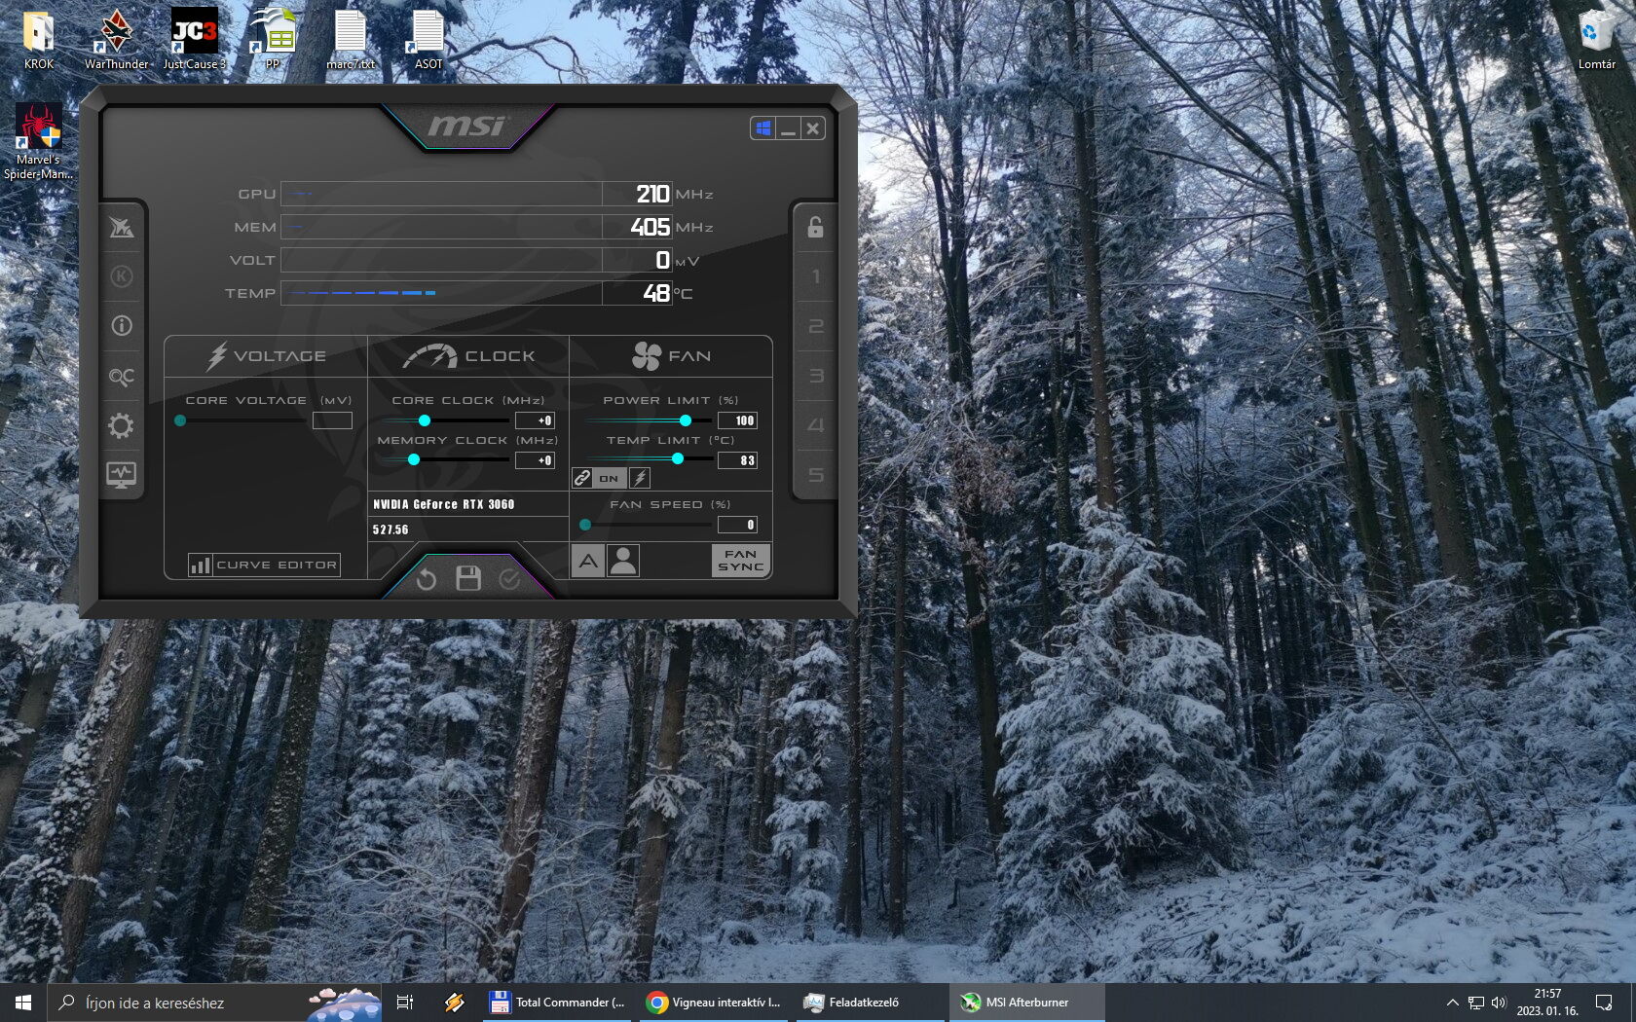1636x1022 pixels.
Task: Show hidden system tray icons
Action: click(1452, 1003)
